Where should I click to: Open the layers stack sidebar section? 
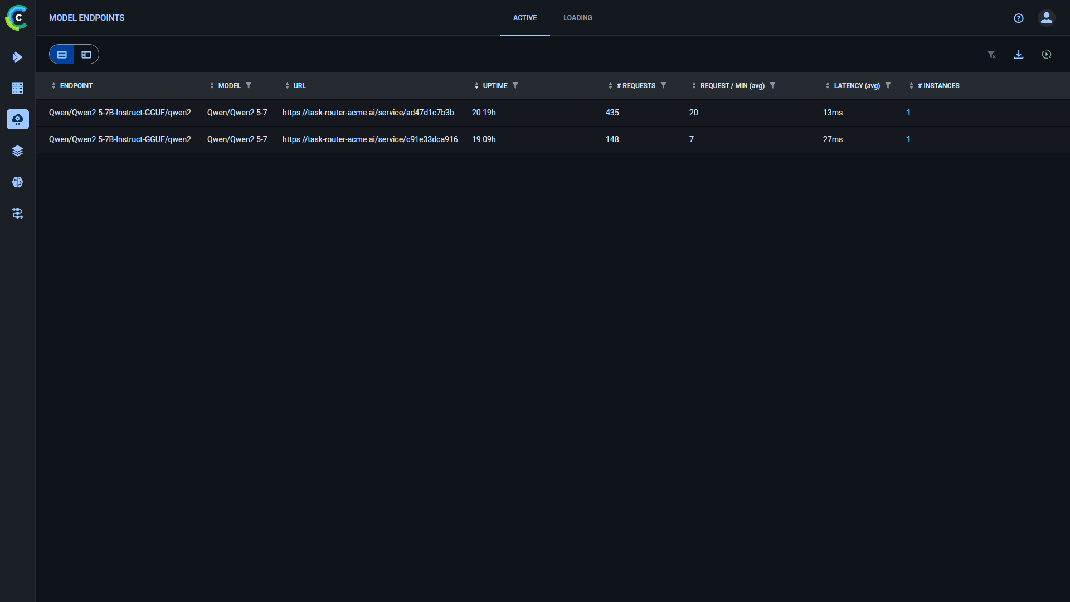click(18, 151)
